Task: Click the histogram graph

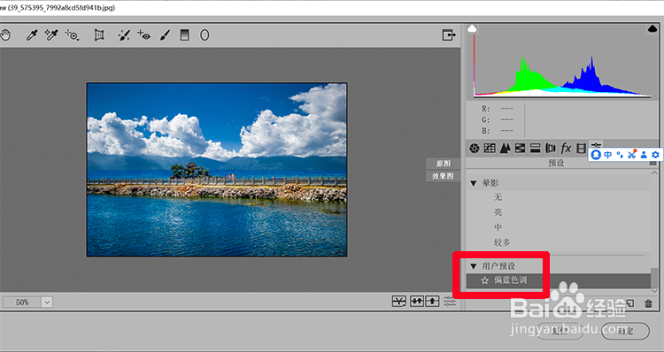Action: 562,65
